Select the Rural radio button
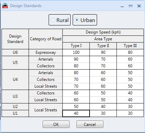Screen dimensions: 145x133 click(x=59, y=20)
